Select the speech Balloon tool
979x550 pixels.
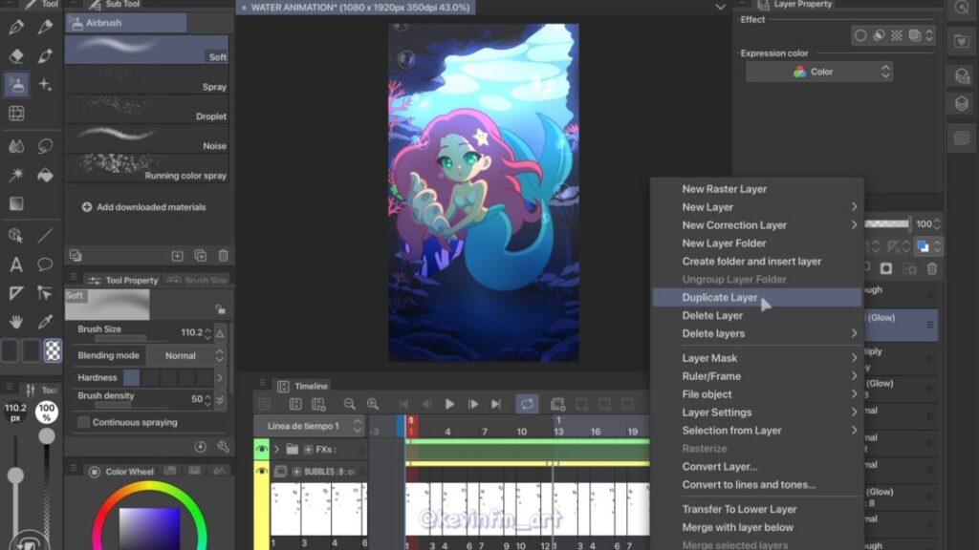(45, 264)
